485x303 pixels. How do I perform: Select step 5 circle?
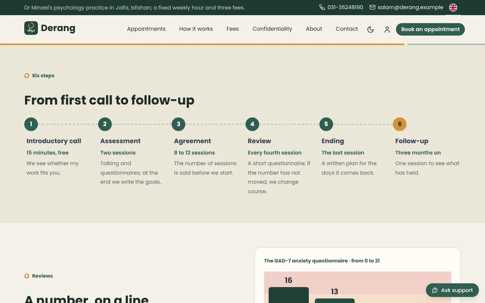tap(326, 124)
